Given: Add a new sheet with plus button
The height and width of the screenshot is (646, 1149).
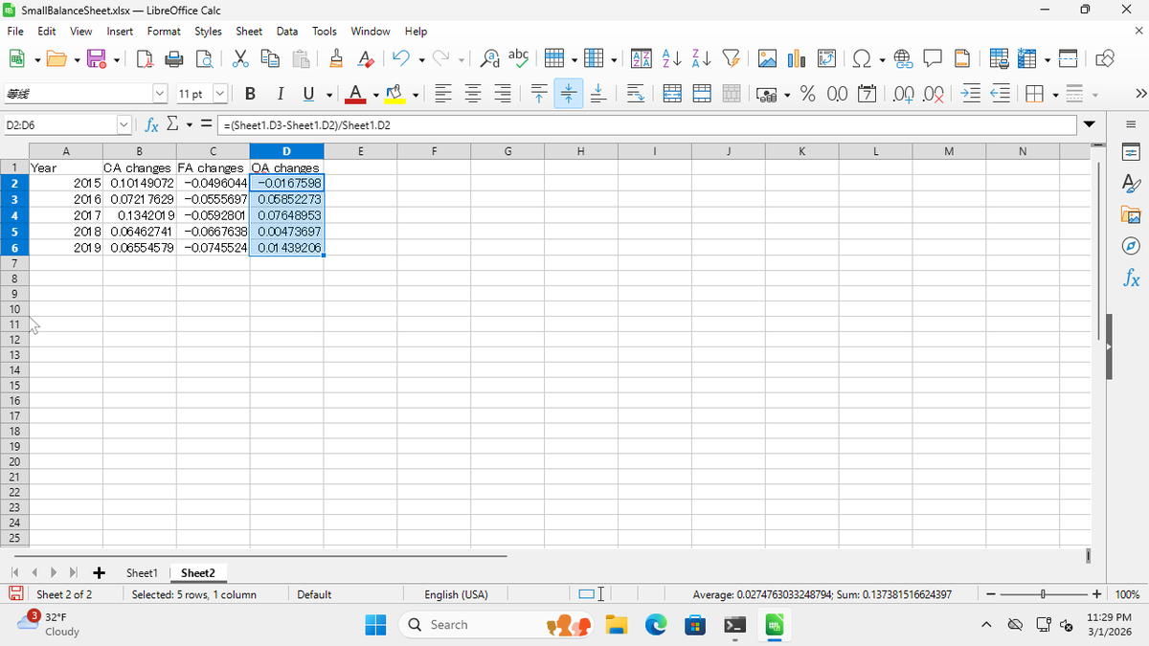Looking at the screenshot, I should coord(99,572).
